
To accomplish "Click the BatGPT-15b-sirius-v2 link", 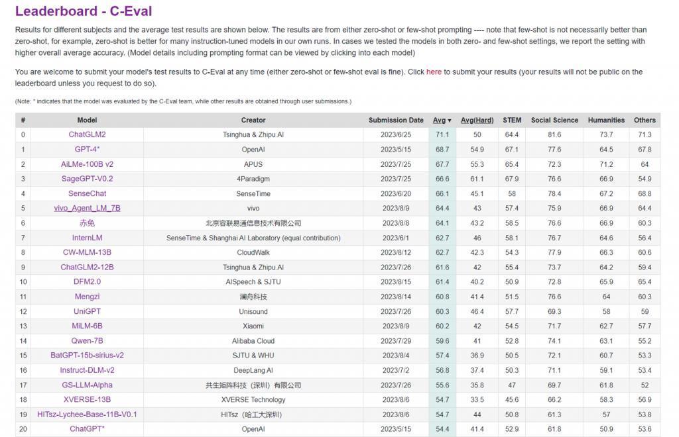I will tap(87, 356).
